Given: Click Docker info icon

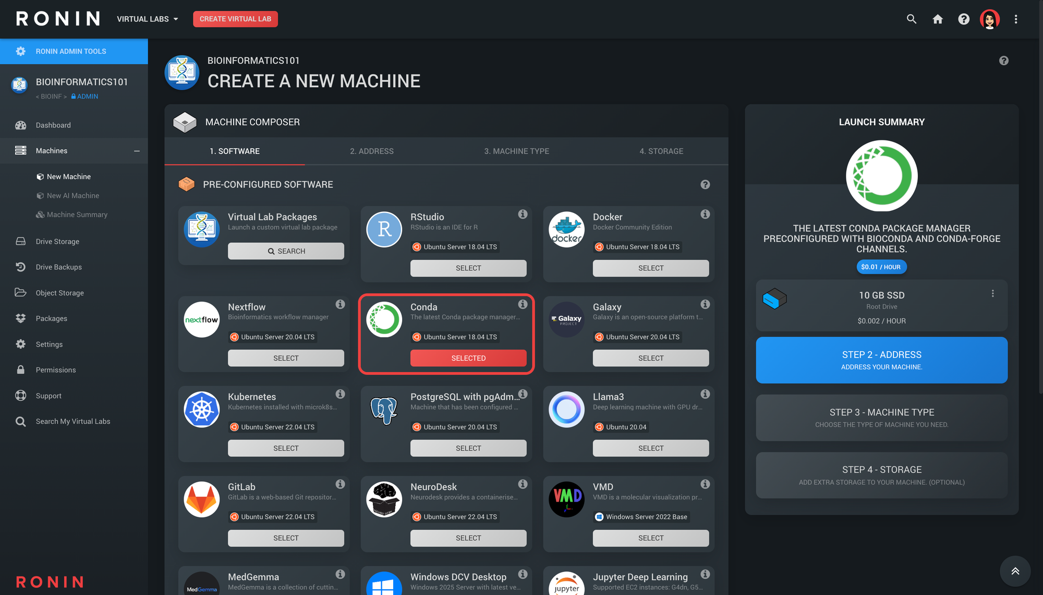Looking at the screenshot, I should (x=705, y=215).
